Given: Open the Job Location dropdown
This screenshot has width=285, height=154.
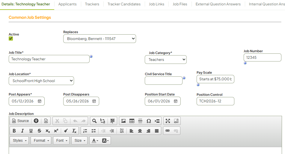Looking at the screenshot, I should click(x=41, y=81).
